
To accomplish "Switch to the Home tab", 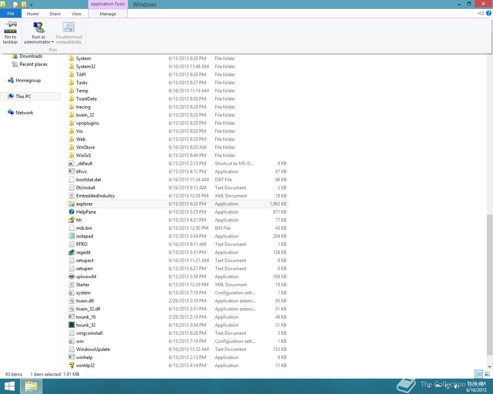I will tap(33, 13).
